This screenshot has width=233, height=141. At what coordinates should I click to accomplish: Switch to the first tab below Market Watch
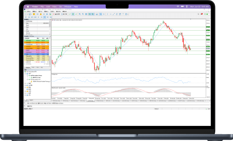pyautogui.click(x=27, y=67)
